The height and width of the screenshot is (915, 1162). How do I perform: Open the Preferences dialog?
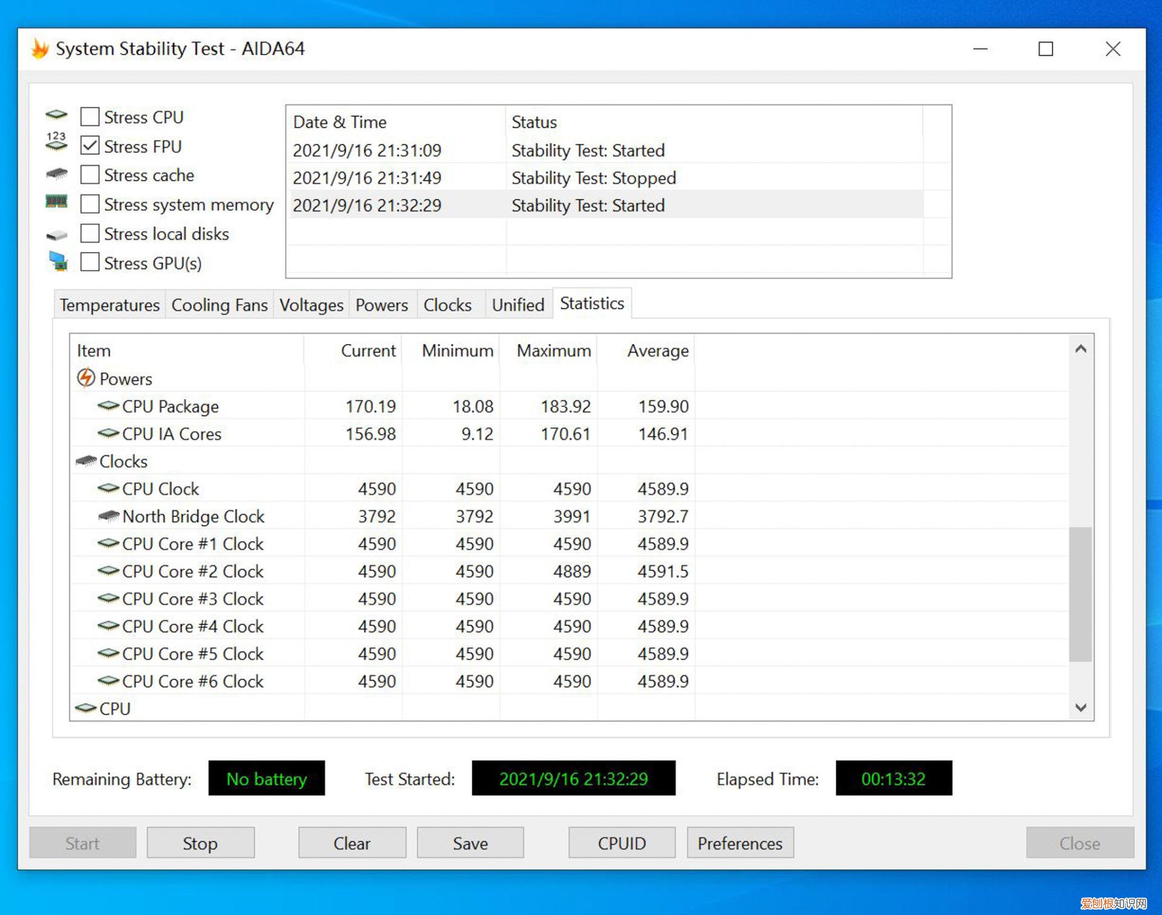point(740,842)
